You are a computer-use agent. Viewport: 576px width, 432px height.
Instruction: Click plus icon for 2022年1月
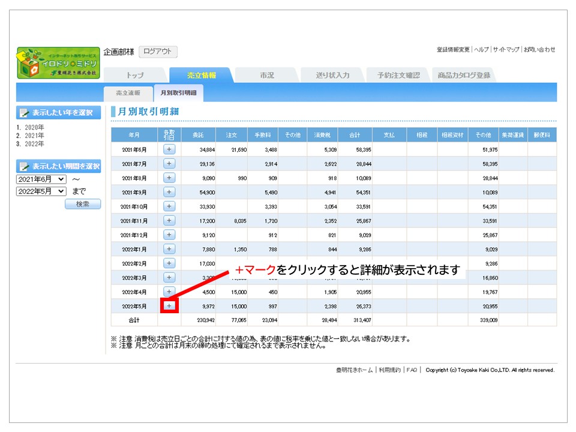[x=169, y=249]
